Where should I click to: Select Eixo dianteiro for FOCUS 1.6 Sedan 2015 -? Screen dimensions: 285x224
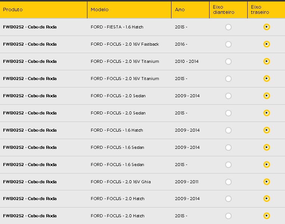pyautogui.click(x=228, y=165)
